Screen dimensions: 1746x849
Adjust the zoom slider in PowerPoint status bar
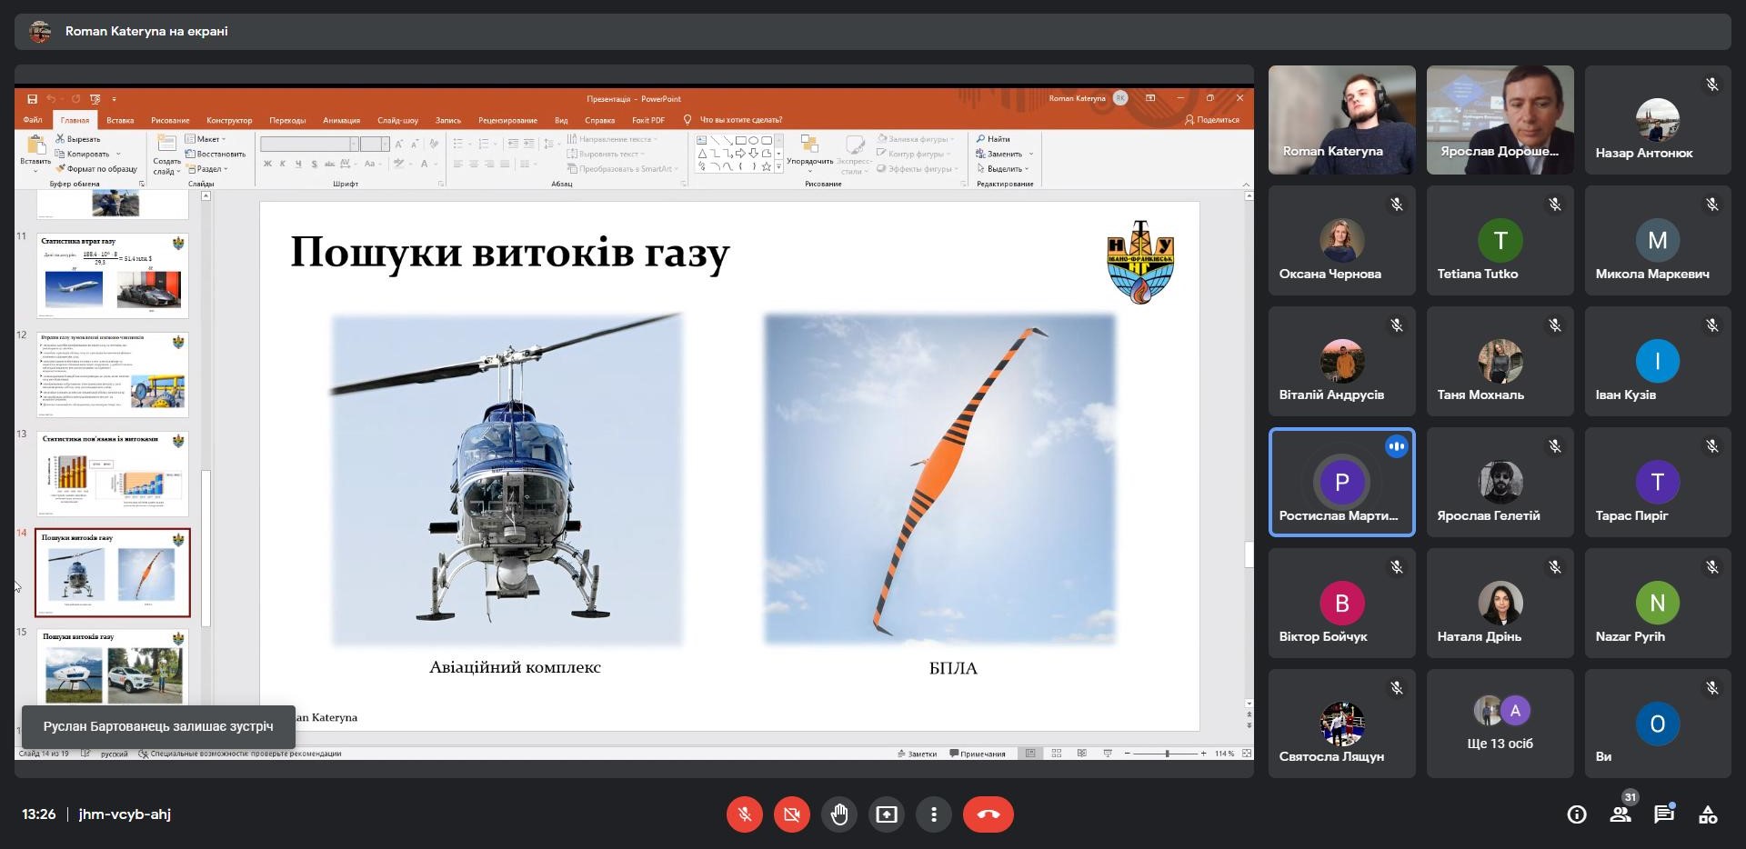pyautogui.click(x=1167, y=754)
